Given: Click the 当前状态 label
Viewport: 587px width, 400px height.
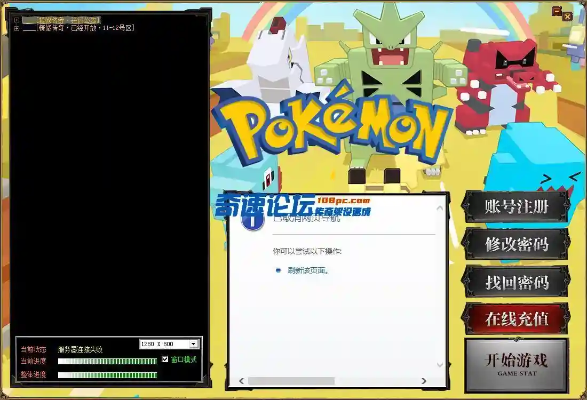Looking at the screenshot, I should click(x=33, y=349).
